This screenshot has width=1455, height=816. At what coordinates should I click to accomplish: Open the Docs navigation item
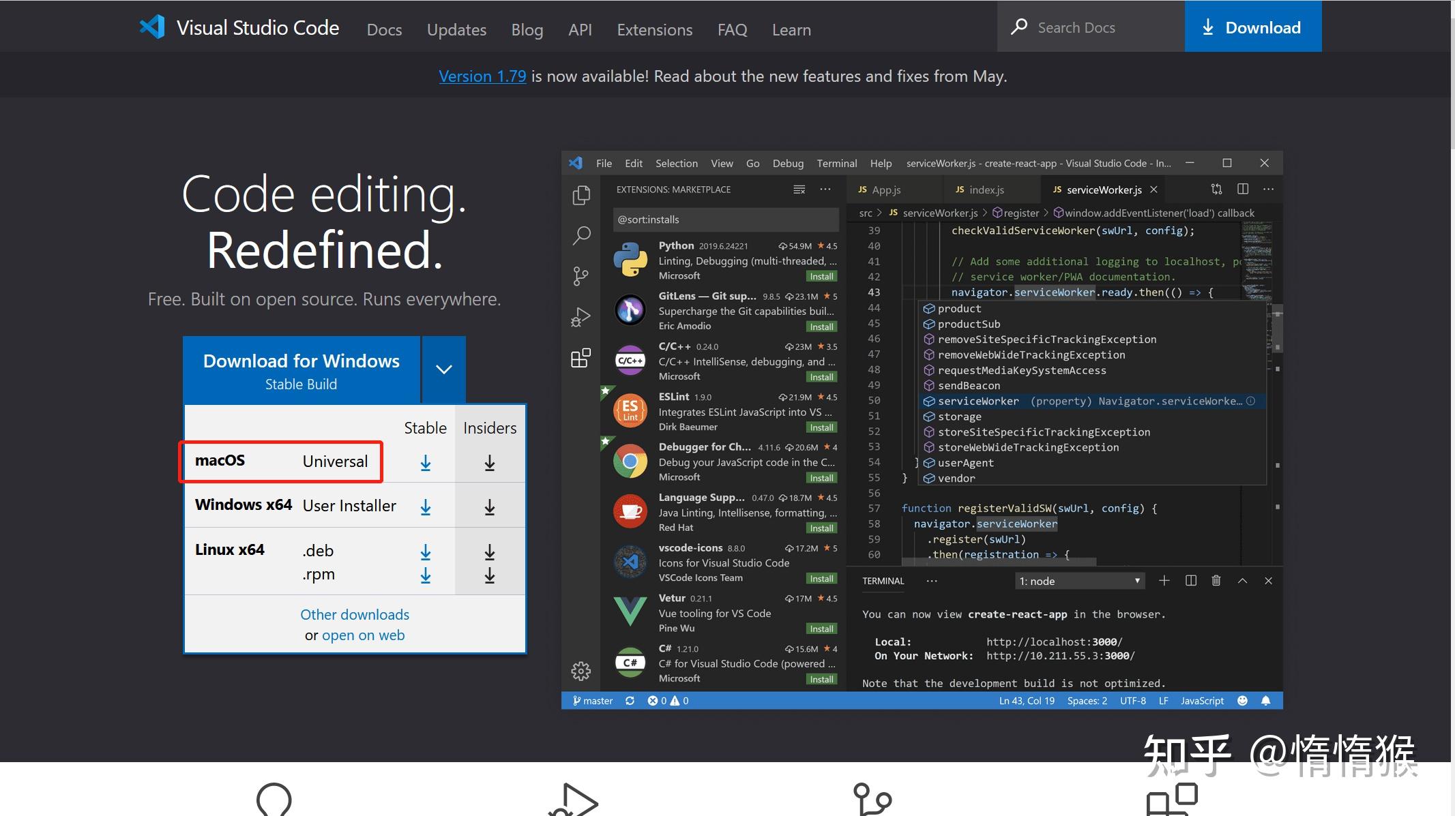click(x=384, y=30)
